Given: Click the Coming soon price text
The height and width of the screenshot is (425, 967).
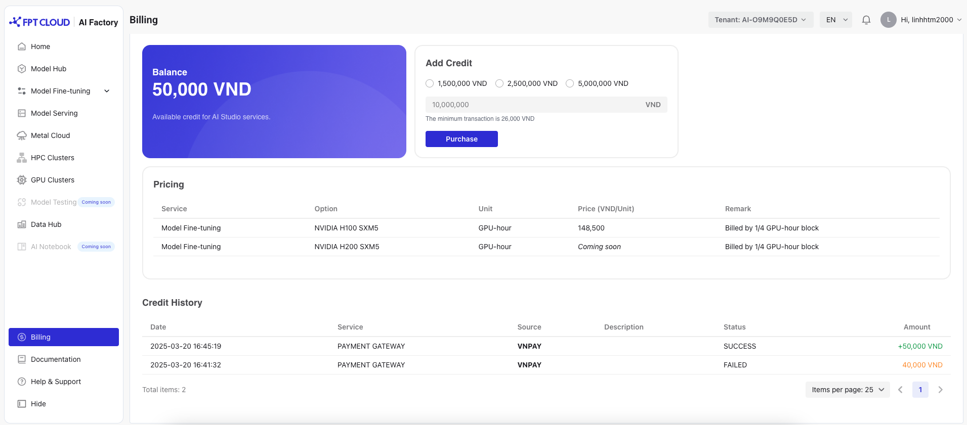Looking at the screenshot, I should 599,247.
